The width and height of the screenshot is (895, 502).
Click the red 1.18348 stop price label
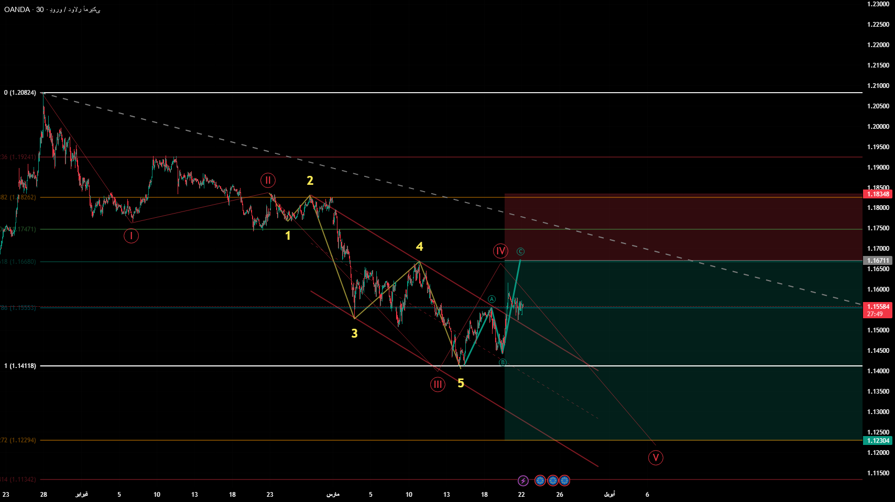(878, 194)
